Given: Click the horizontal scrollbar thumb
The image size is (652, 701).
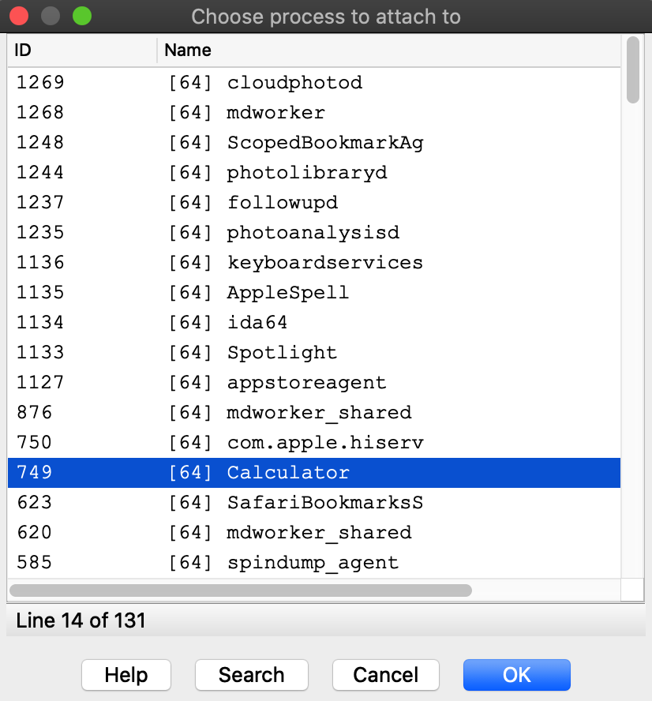Looking at the screenshot, I should coord(240,590).
